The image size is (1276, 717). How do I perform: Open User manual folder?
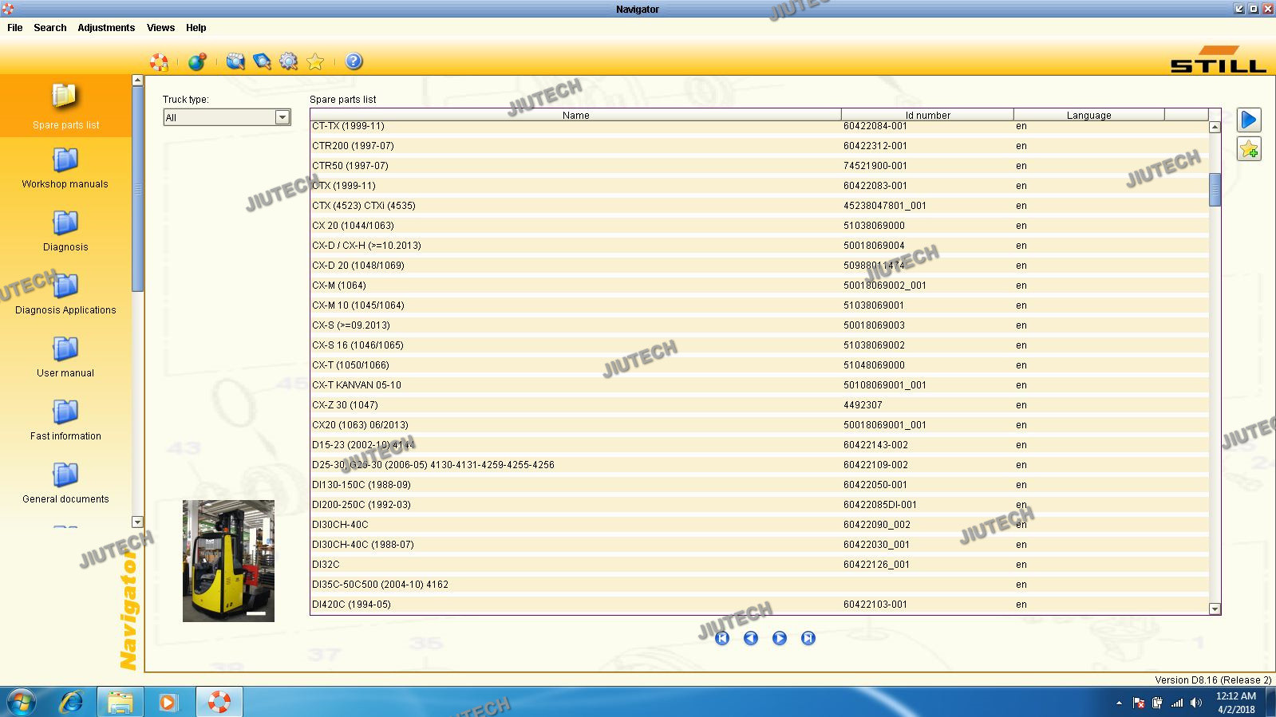click(x=65, y=357)
